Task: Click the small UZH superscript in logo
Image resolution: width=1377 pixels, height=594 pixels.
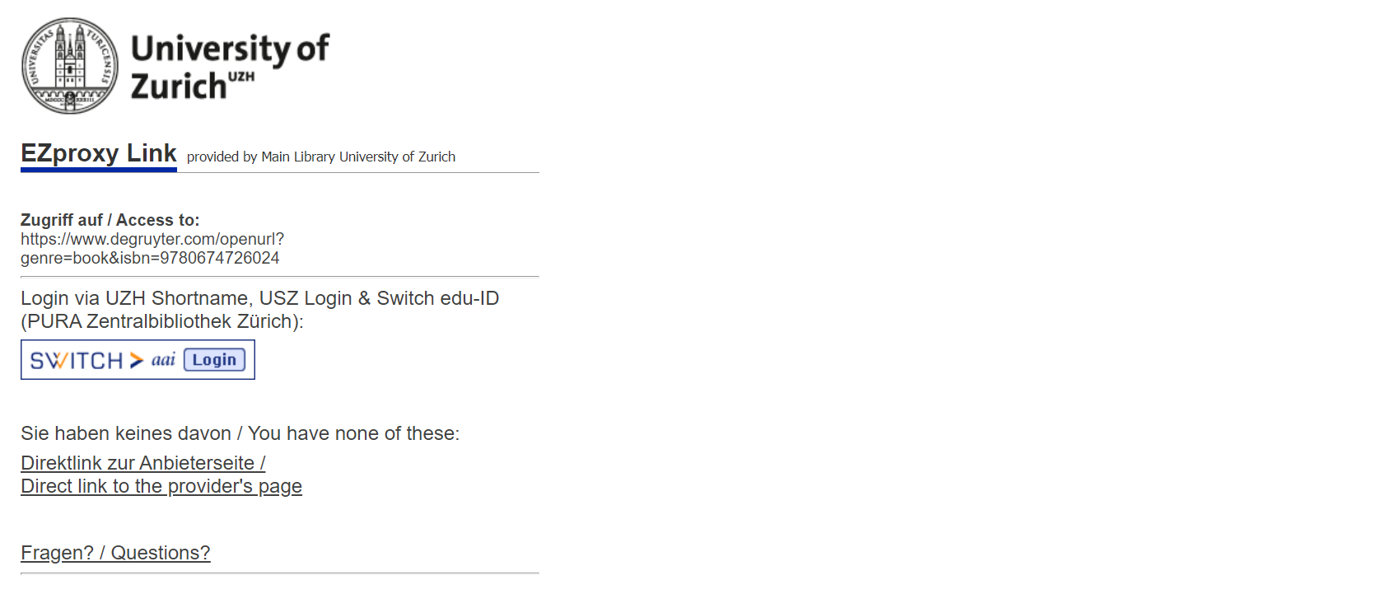Action: click(241, 77)
